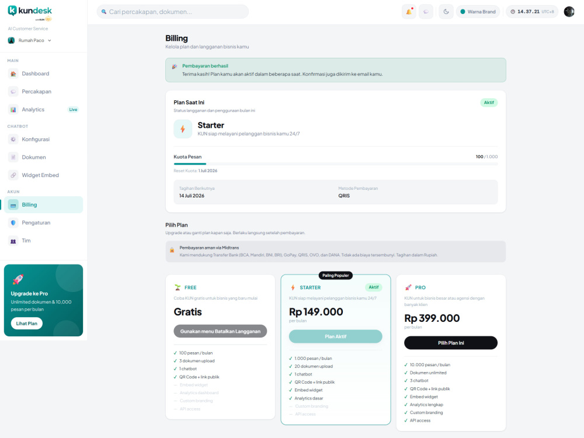Select Billing in the sidebar
Screen dimensions: 584x438
(x=43, y=204)
